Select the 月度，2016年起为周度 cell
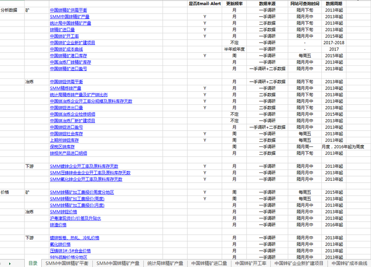This screenshot has width=371, height=267. coord(343,147)
